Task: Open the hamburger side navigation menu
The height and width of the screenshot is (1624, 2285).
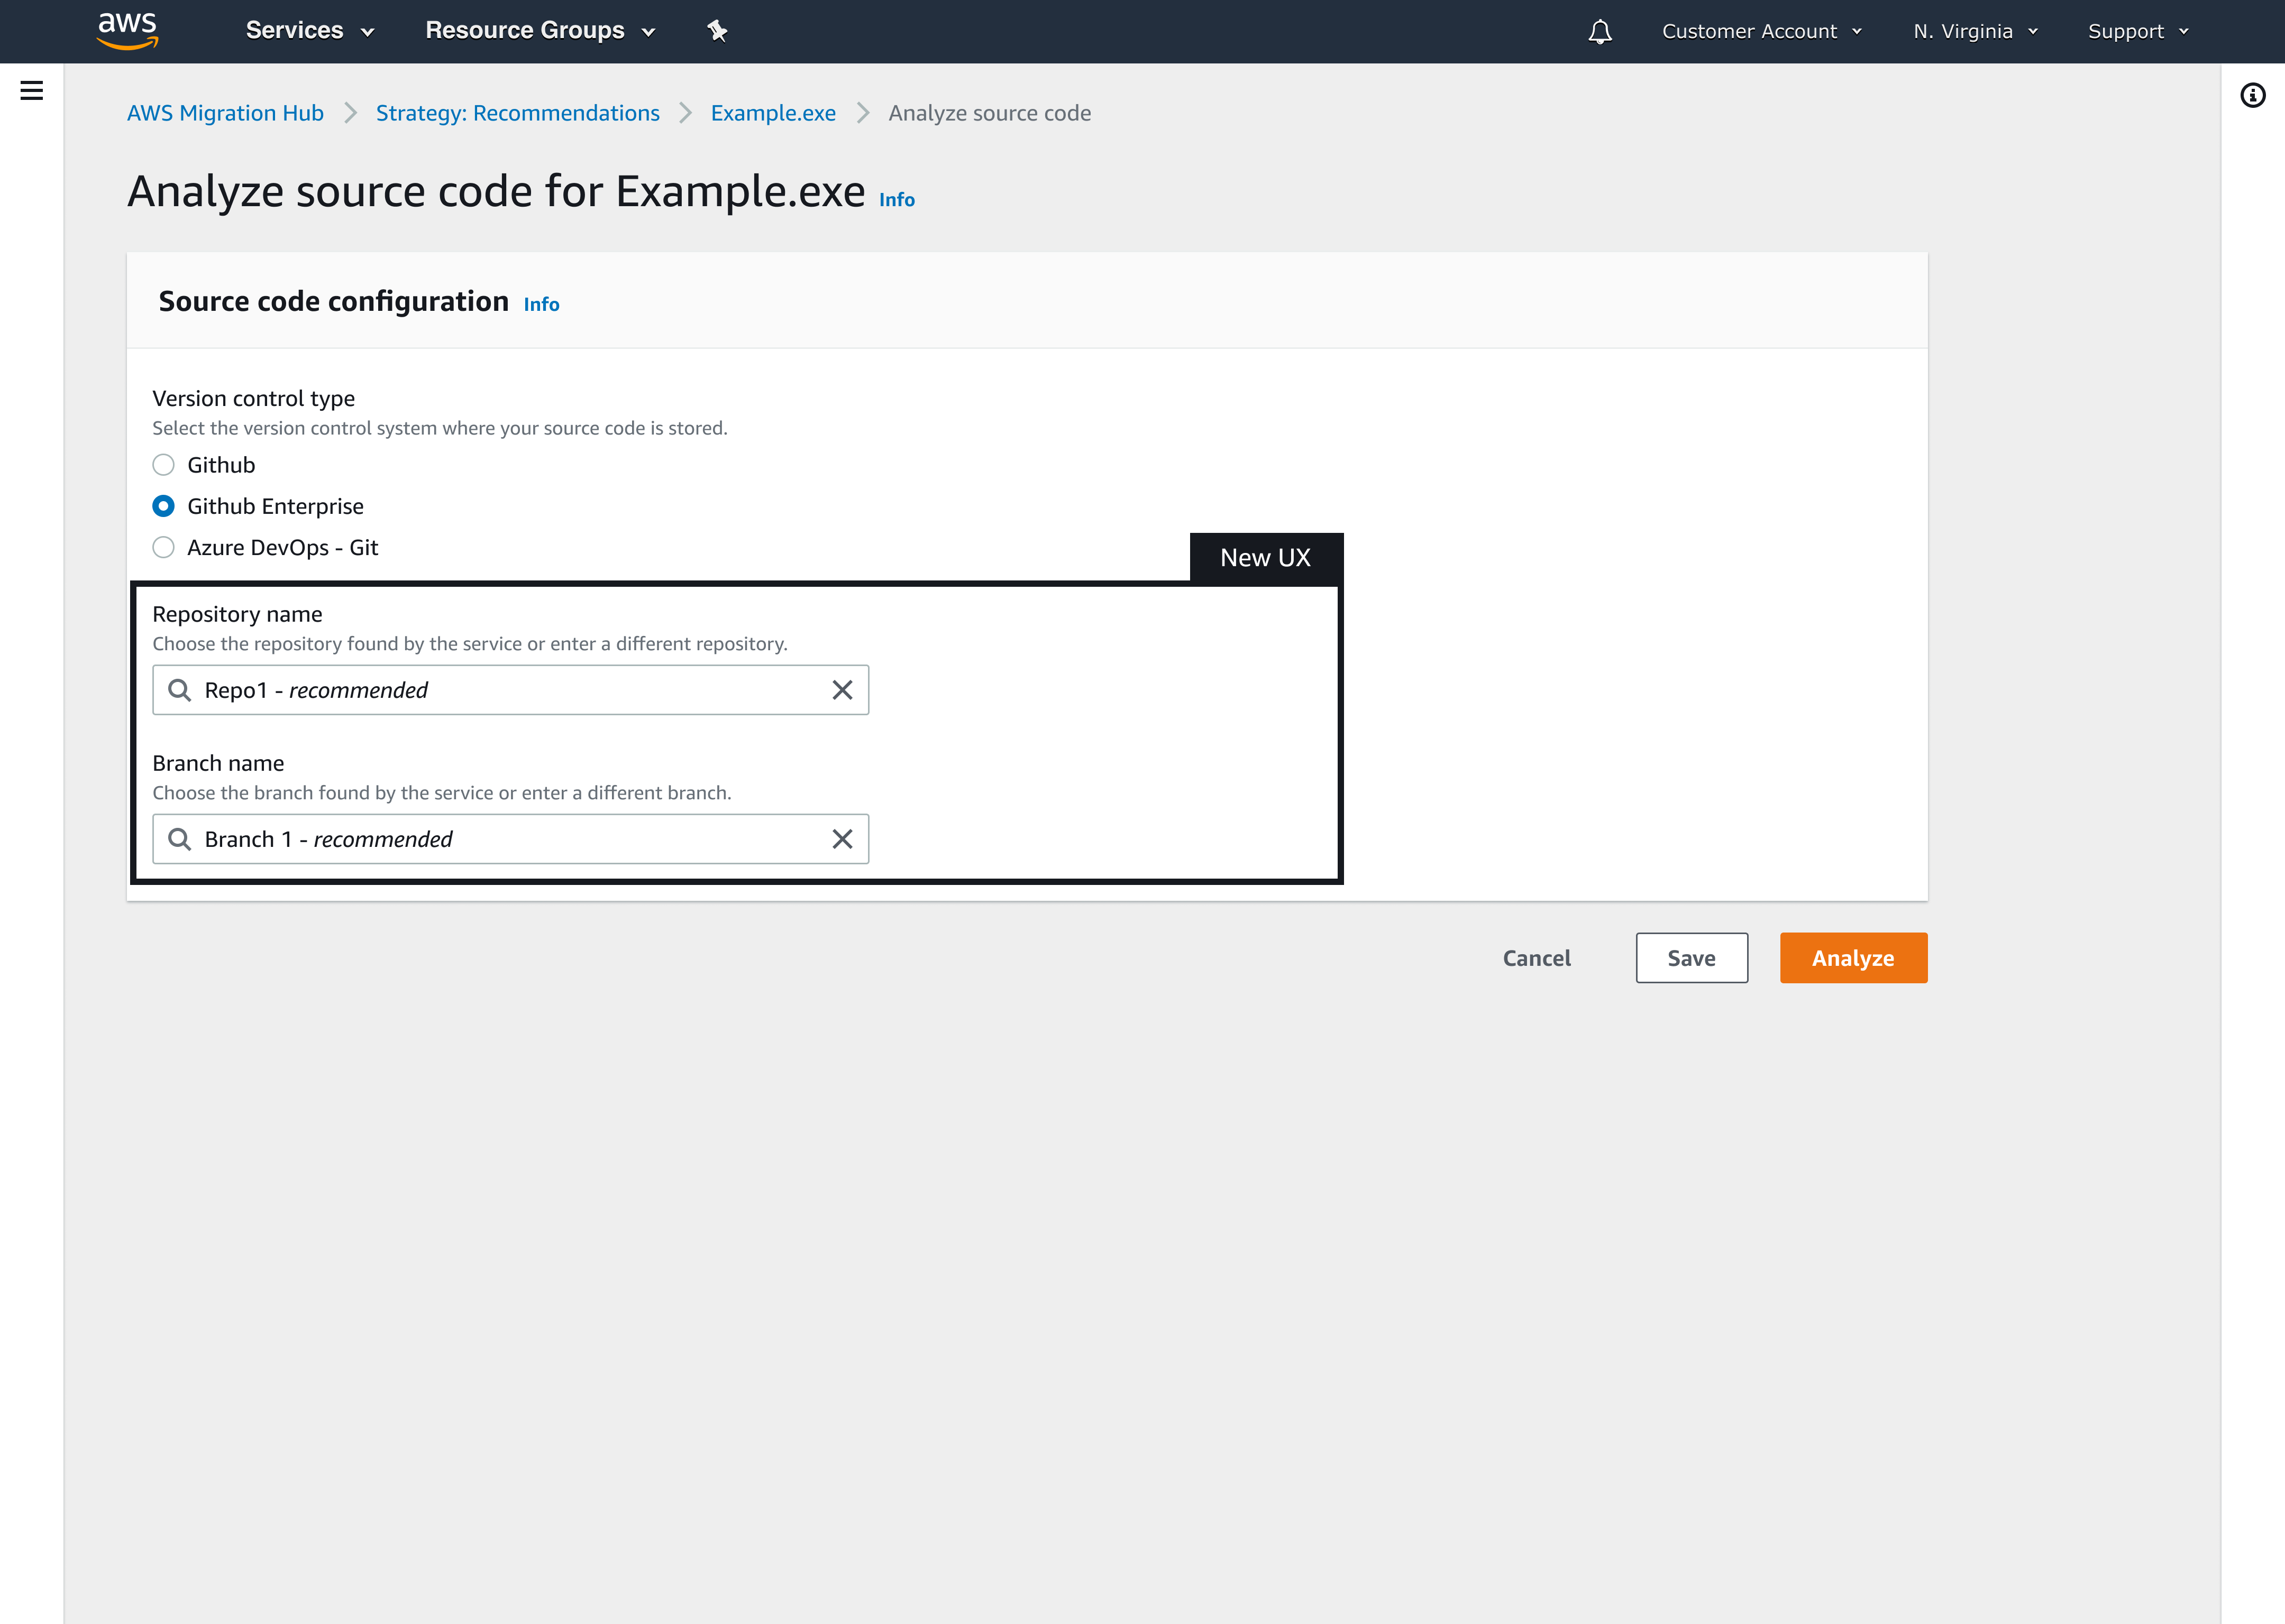Action: click(x=32, y=91)
